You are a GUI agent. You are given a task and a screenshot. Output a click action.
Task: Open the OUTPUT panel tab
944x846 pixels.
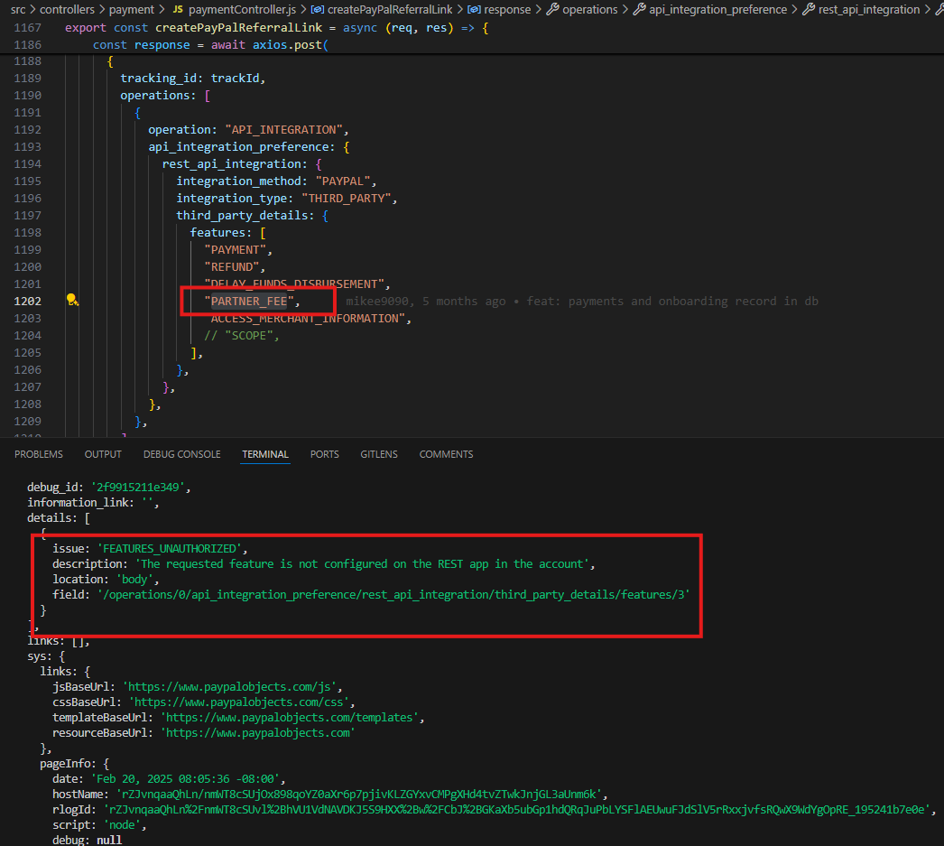(103, 454)
